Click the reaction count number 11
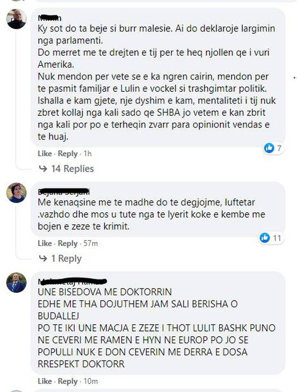Image resolution: width=297 pixels, height=392 pixels. [277, 238]
